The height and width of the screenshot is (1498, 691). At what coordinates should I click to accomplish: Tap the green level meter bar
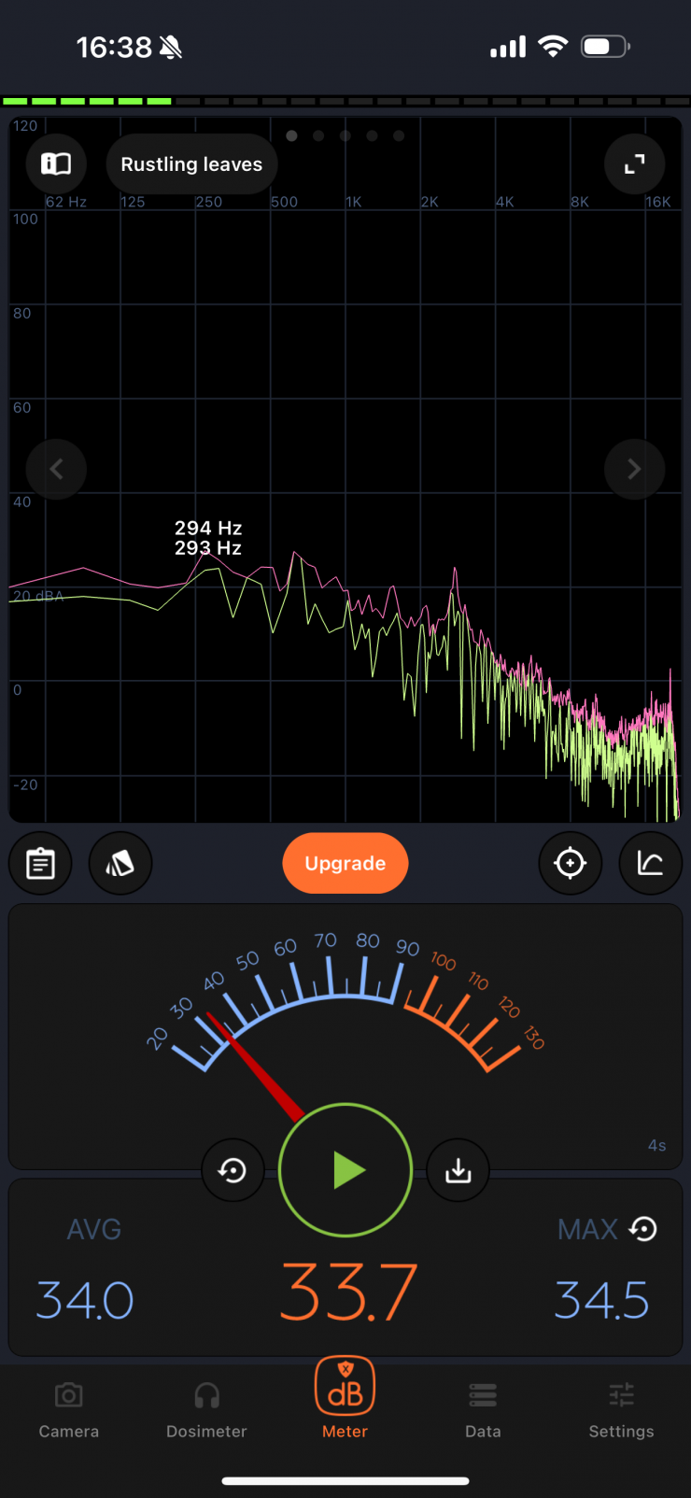88,101
